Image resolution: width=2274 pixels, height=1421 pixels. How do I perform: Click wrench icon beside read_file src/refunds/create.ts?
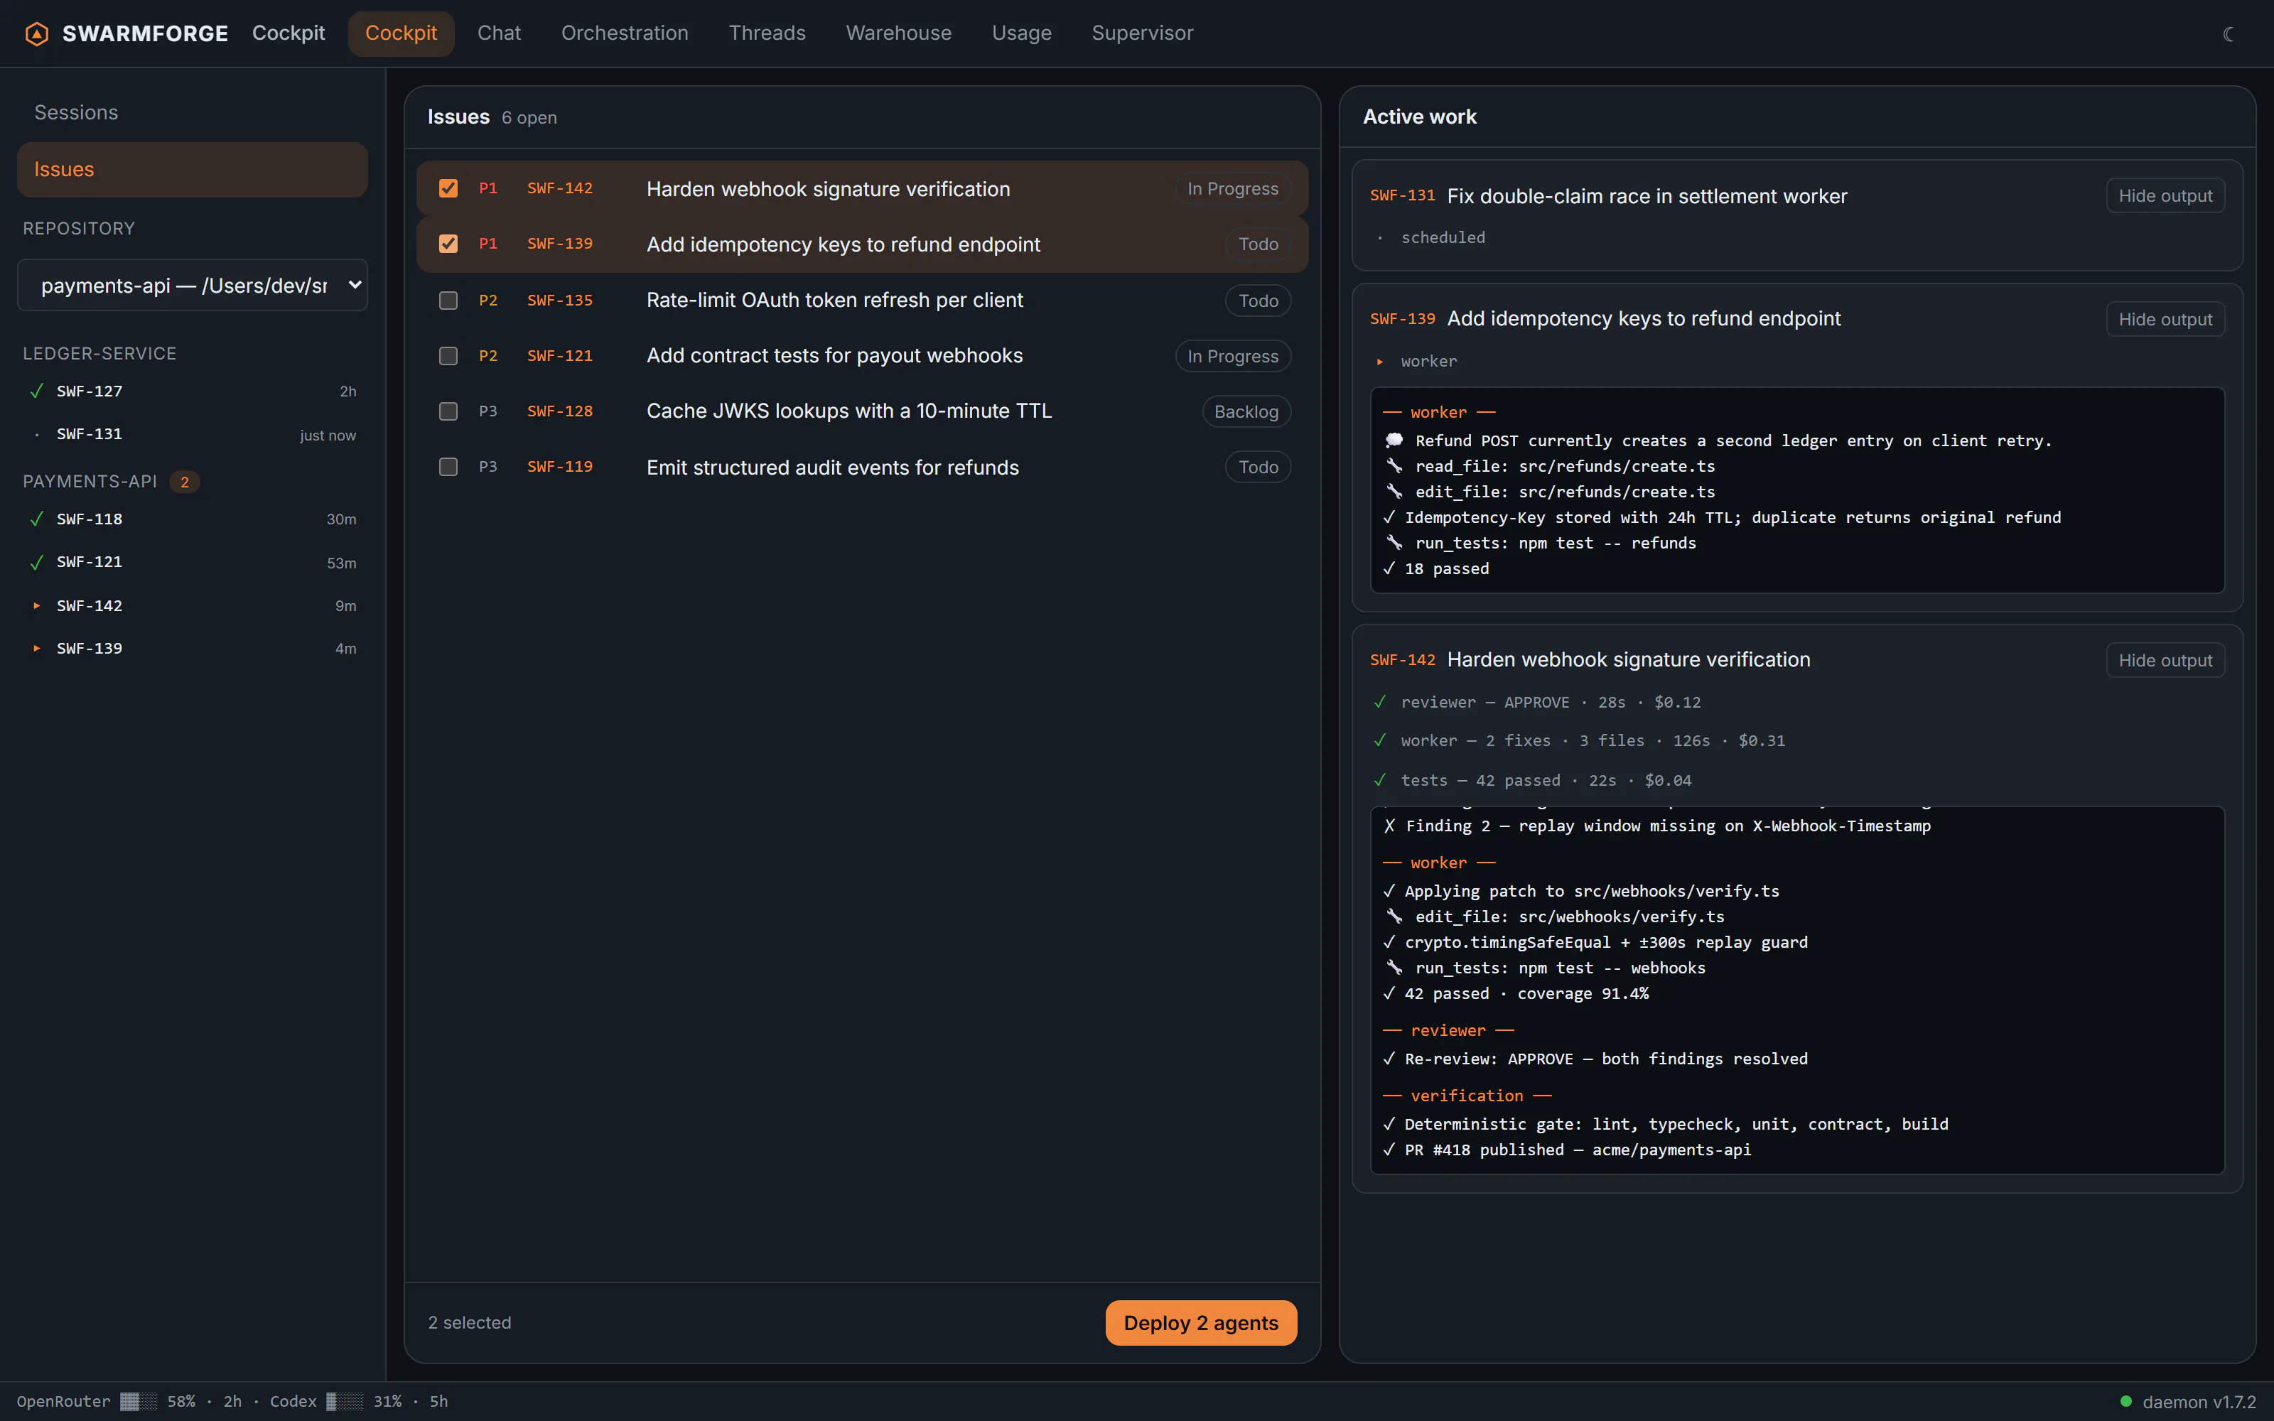point(1394,466)
